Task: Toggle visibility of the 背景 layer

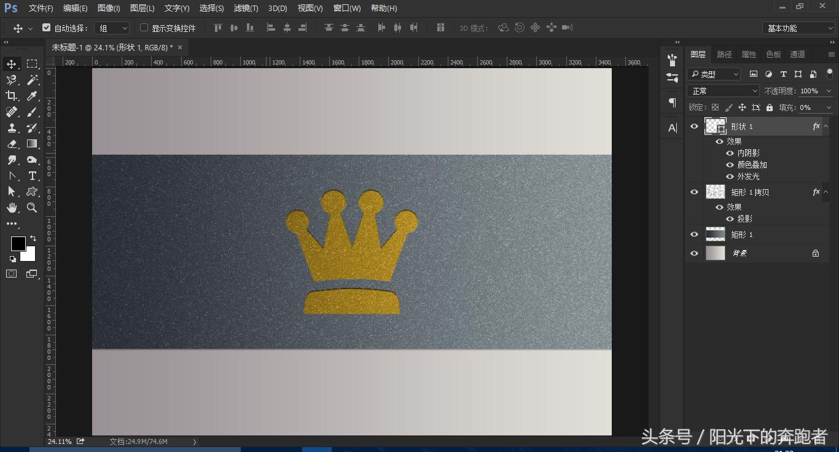Action: click(694, 253)
